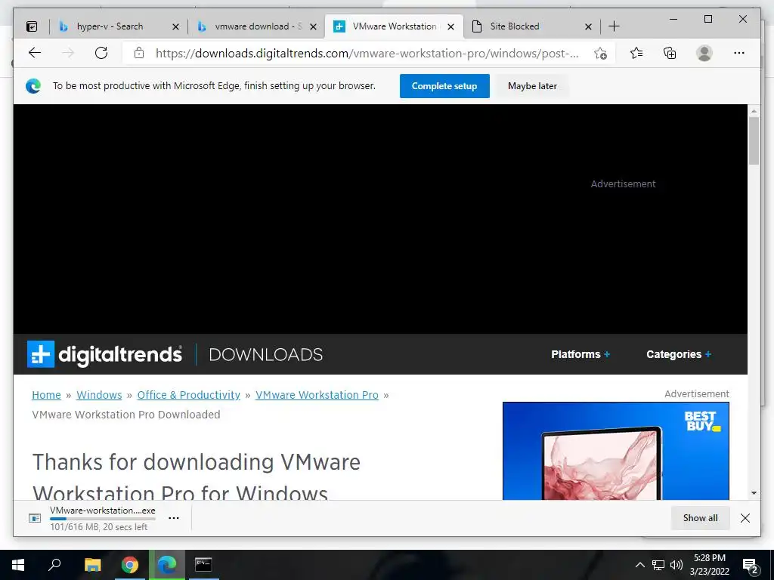Screen dimensions: 774x580
Task: Click the scrollbar up arrow
Action: click(754, 111)
